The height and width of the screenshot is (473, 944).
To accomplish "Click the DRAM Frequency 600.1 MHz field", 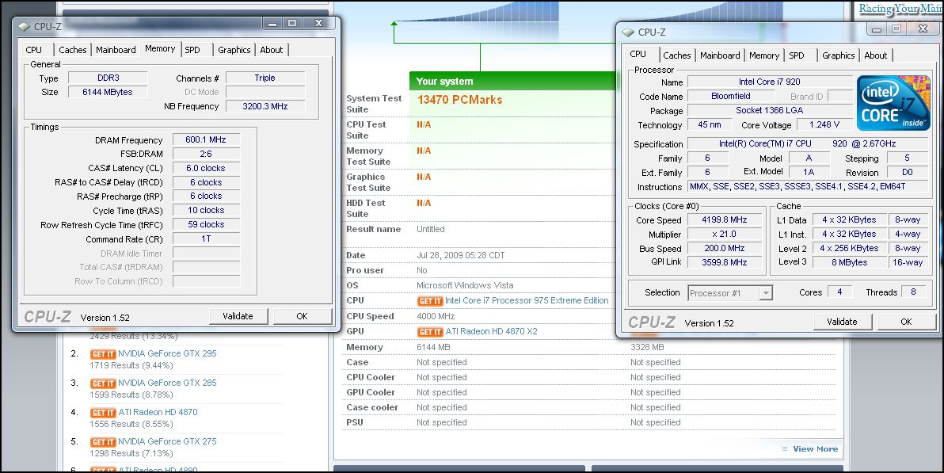I will [206, 139].
